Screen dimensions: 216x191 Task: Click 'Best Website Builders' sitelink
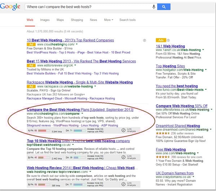tap(41, 73)
